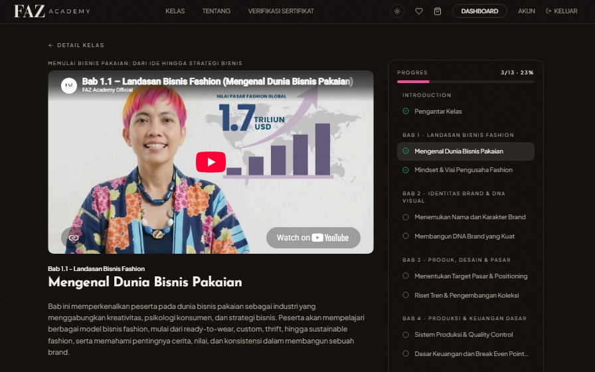
Task: Open the wishlist heart icon
Action: [x=419, y=11]
